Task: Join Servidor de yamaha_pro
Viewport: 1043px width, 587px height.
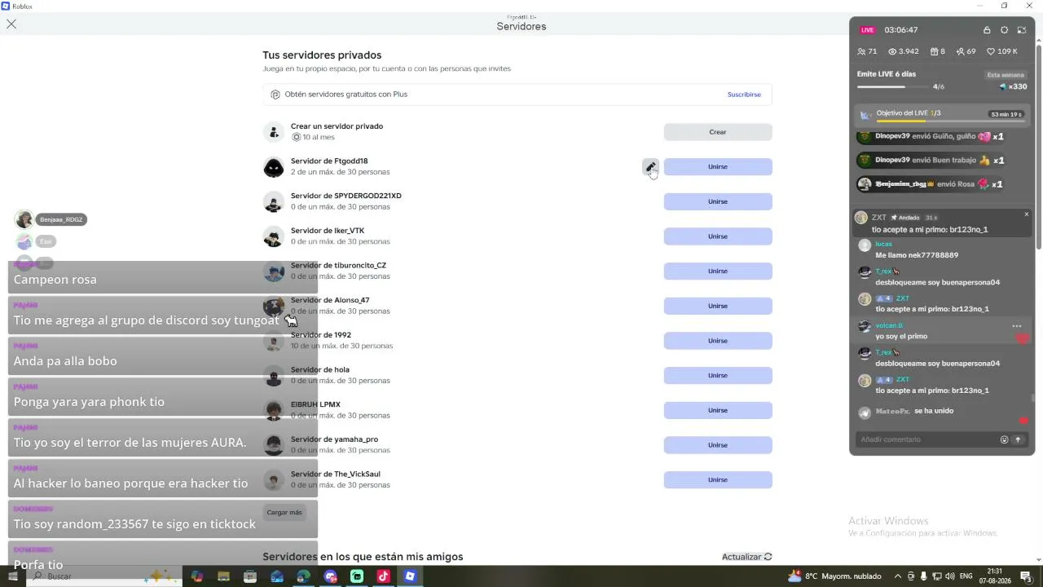Action: [718, 445]
